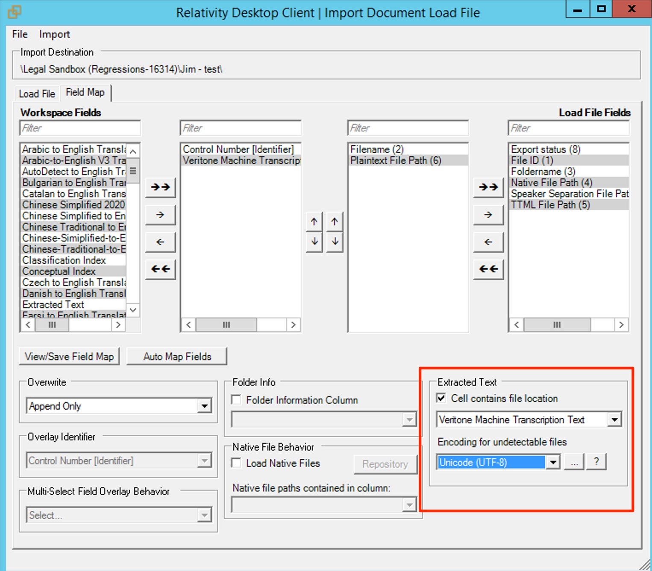Switch to the Load File tab
652x571 pixels.
(37, 94)
